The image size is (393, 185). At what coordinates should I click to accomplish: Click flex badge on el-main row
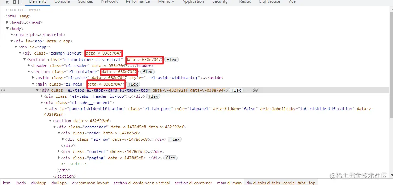point(133,84)
